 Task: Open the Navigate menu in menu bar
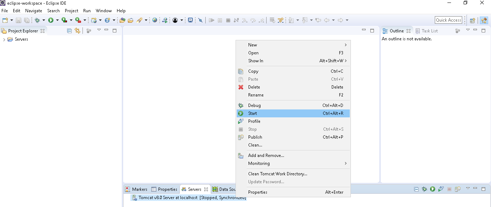click(34, 11)
